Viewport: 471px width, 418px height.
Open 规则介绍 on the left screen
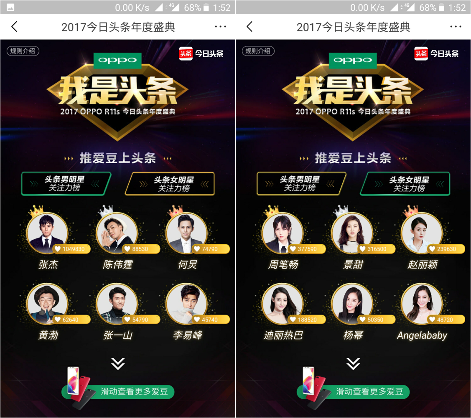tap(23, 51)
